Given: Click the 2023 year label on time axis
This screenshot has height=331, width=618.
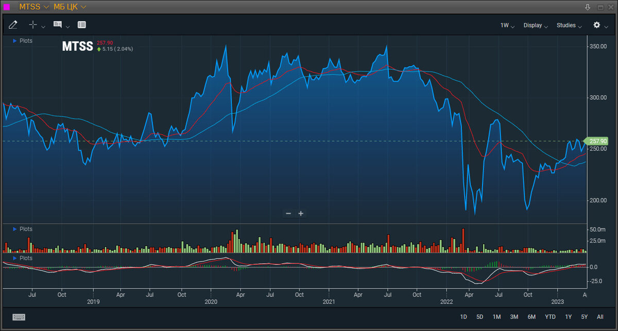Looking at the screenshot, I should [x=557, y=302].
